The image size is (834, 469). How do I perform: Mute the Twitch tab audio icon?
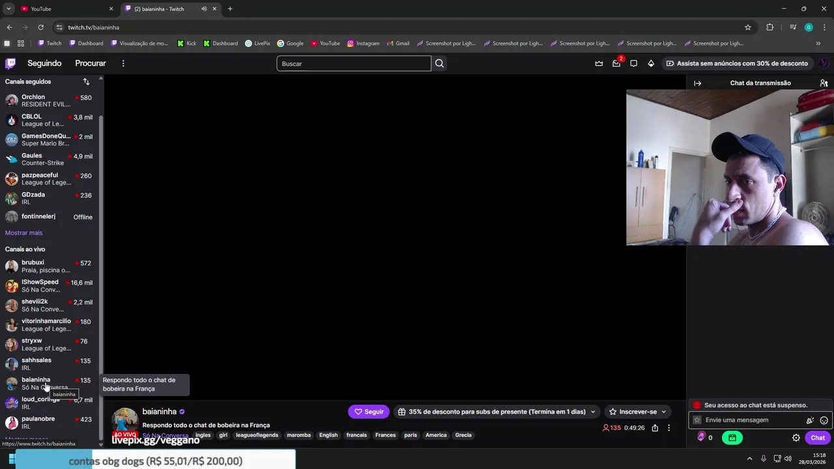pyautogui.click(x=204, y=8)
